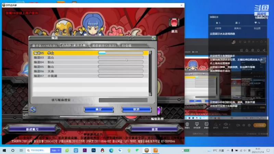Screen dimensions: 274x154
Task: Click the record icon in streaming toolbar
Action: (x=238, y=125)
